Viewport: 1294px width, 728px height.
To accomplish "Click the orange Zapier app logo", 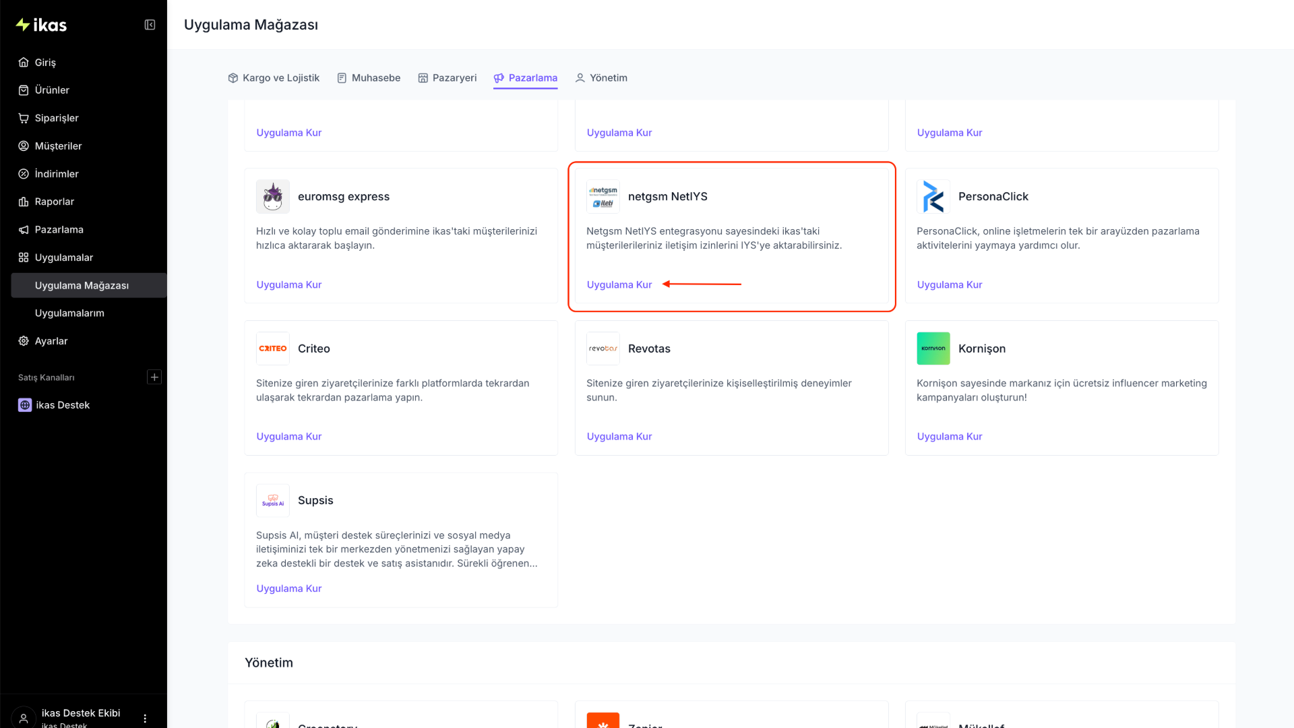I will tap(603, 720).
